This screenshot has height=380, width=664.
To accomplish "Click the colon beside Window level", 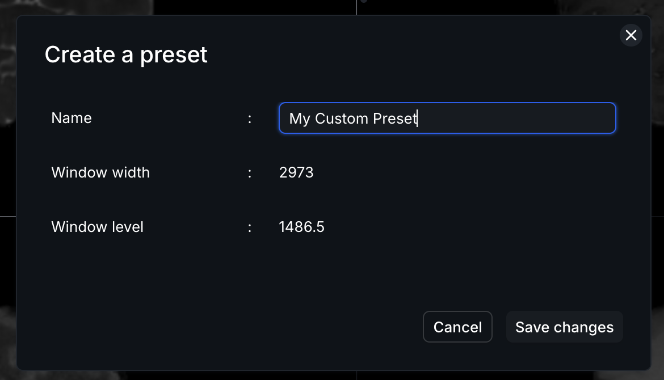I will [x=249, y=227].
